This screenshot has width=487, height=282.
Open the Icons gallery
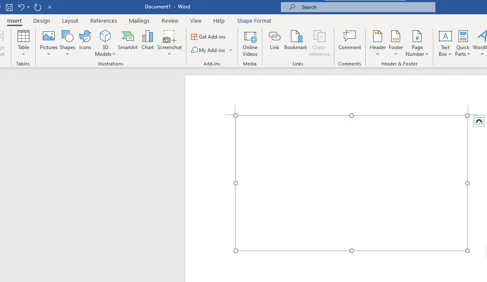tap(85, 40)
